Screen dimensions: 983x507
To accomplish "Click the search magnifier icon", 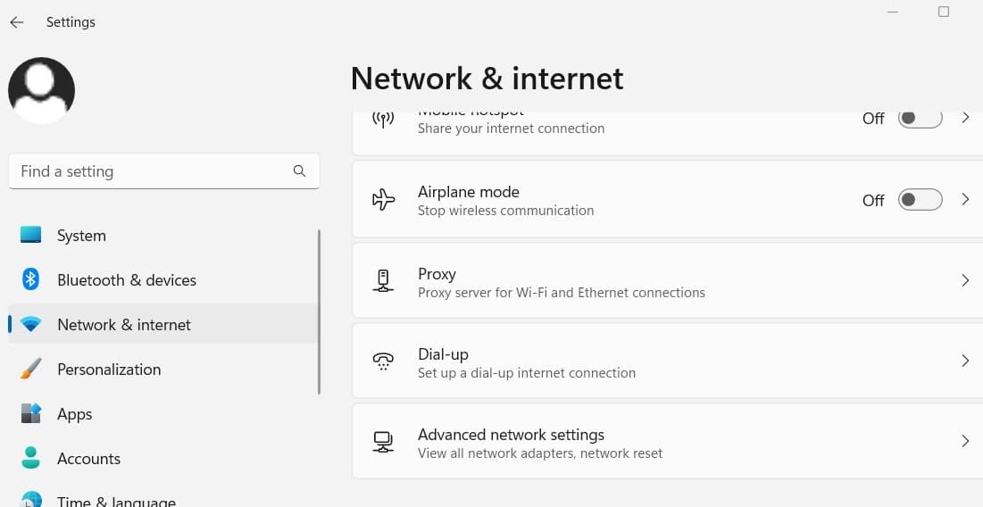I will tap(299, 171).
